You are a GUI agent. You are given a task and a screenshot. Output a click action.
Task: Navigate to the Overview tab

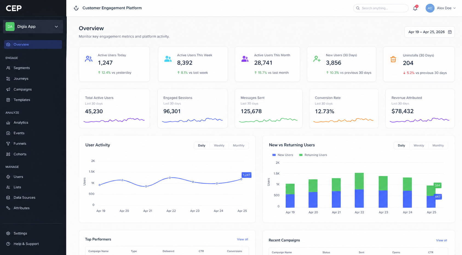pos(21,44)
